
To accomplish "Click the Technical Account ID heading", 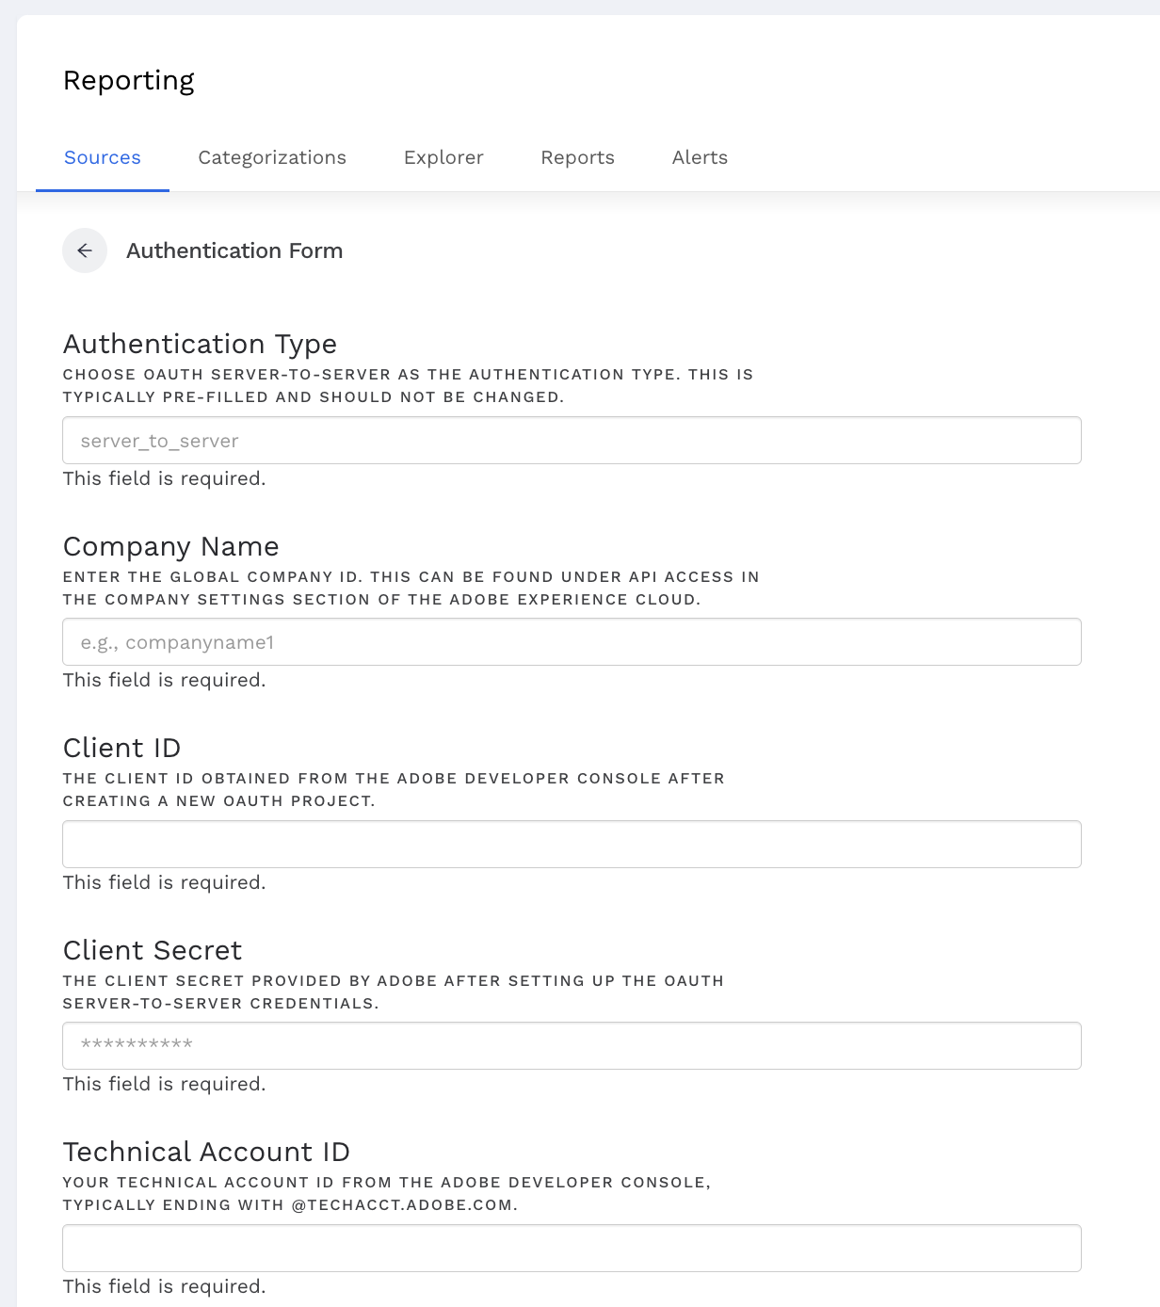I will 206,1152.
